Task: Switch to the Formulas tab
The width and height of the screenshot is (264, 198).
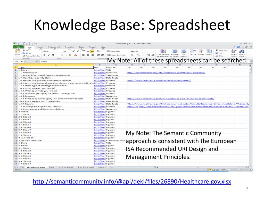Action: click(x=69, y=47)
